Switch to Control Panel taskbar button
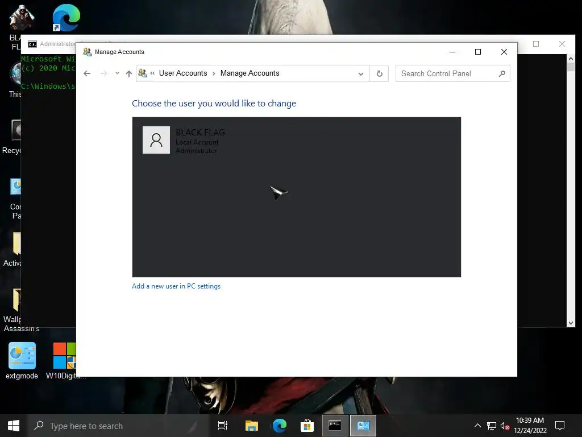 tap(363, 426)
